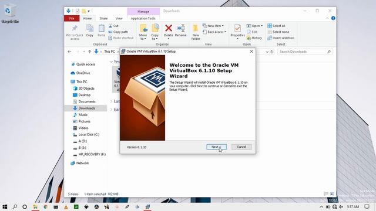Switch to the Home ribbon tab

point(88,18)
